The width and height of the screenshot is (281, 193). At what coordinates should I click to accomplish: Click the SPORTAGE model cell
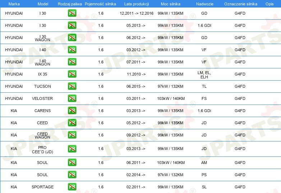click(x=42, y=187)
